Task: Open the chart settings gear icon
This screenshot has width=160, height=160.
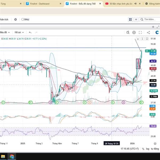Action: tap(134, 32)
